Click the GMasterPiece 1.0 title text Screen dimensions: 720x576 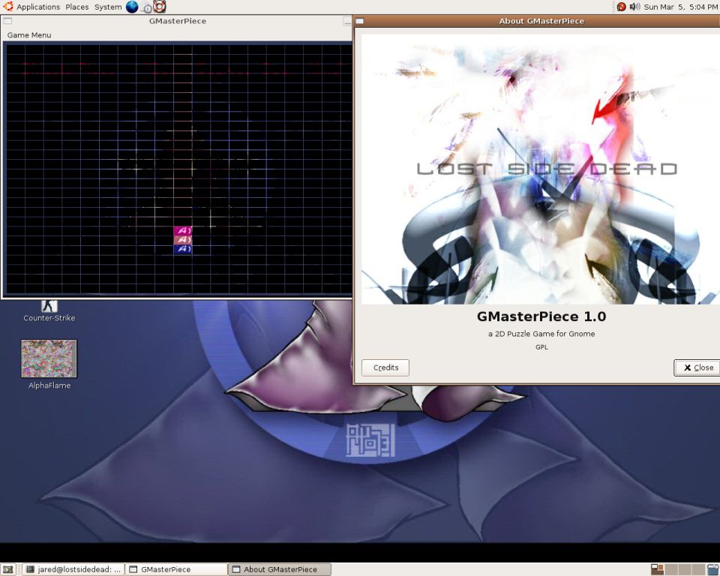pyautogui.click(x=541, y=316)
